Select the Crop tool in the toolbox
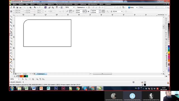The width and height of the screenshot is (179, 101). 11,22
